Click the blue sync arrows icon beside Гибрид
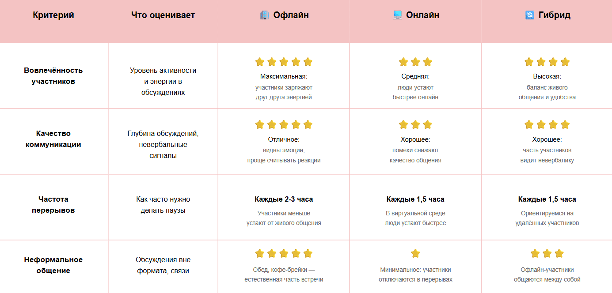 530,15
